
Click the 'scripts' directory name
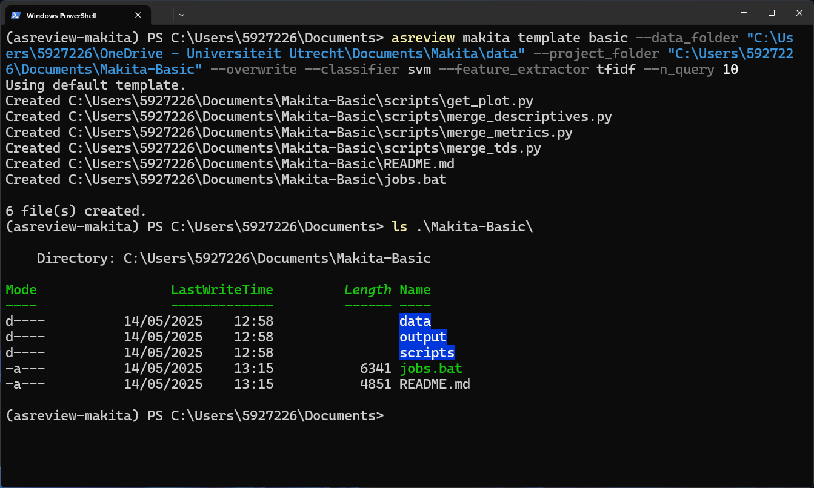(x=427, y=352)
